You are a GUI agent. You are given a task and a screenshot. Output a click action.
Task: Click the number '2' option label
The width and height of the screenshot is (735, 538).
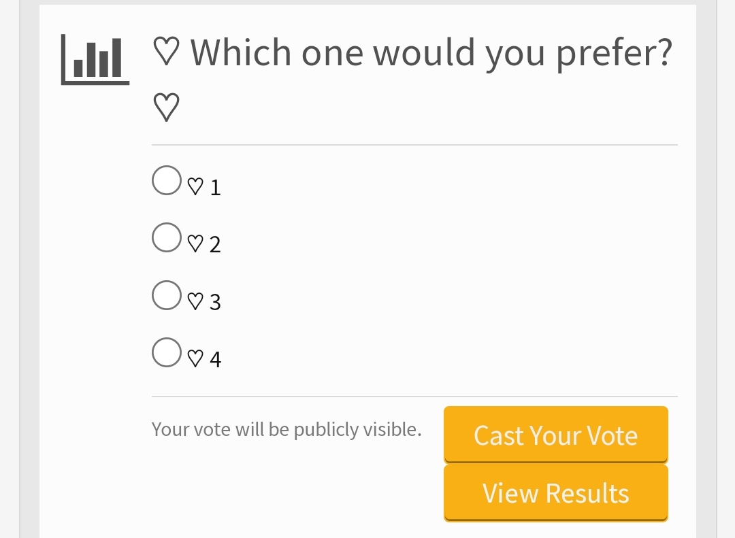[x=215, y=245]
